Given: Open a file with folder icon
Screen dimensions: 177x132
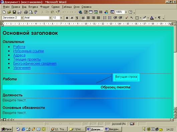Looking at the screenshot, I should [x=9, y=12].
